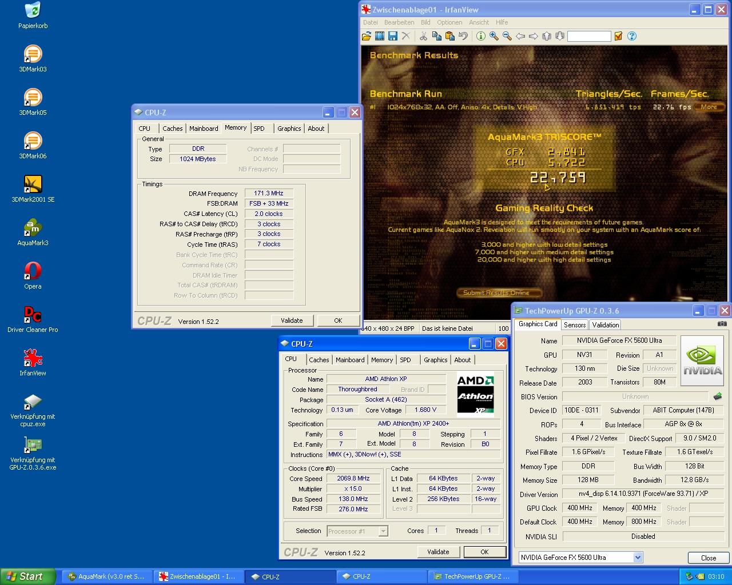732x585 pixels.
Task: Click the GPU-Z BIOS save chip icon
Action: click(717, 396)
